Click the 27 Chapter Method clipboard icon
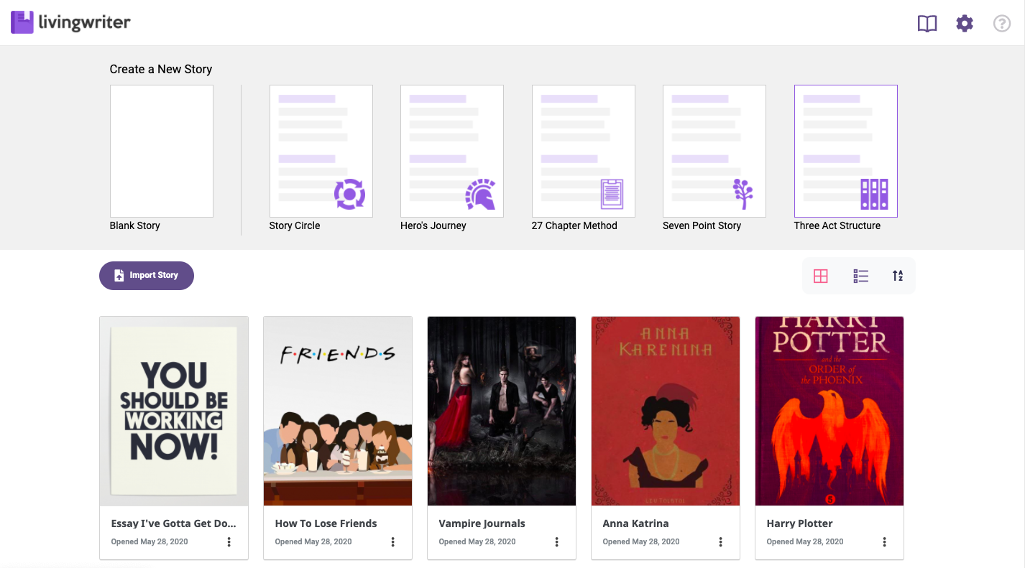This screenshot has width=1025, height=568. pyautogui.click(x=612, y=194)
